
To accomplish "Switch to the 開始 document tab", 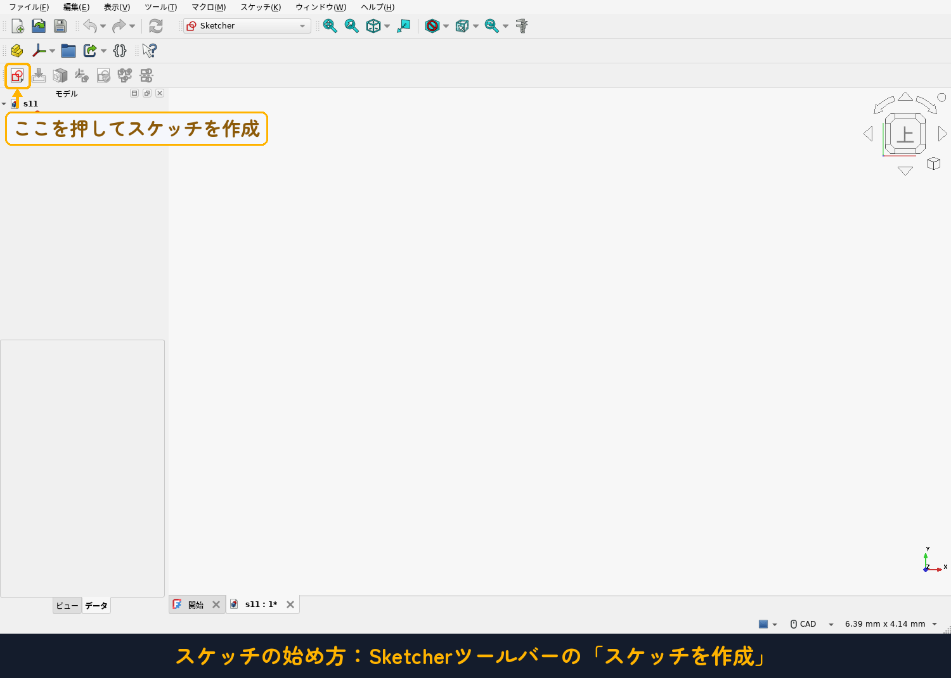I will [x=196, y=605].
